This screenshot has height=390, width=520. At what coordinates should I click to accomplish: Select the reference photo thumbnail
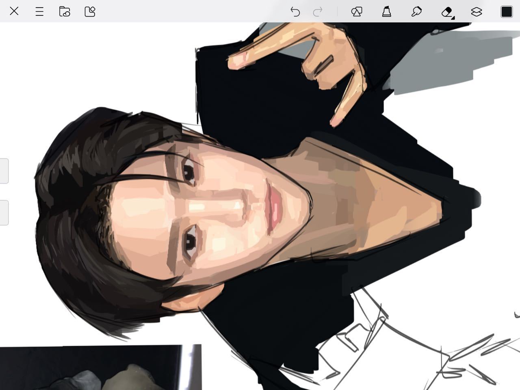(x=100, y=368)
